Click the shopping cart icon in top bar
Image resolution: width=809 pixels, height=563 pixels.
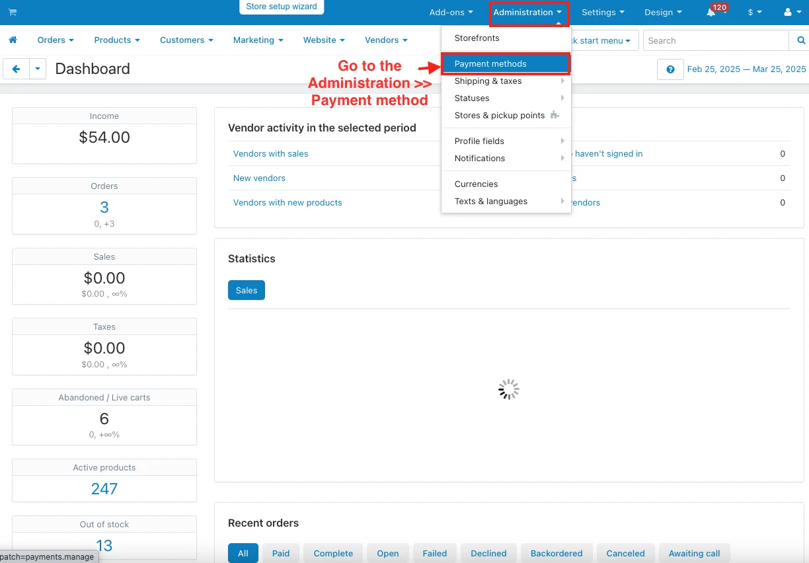click(x=12, y=12)
